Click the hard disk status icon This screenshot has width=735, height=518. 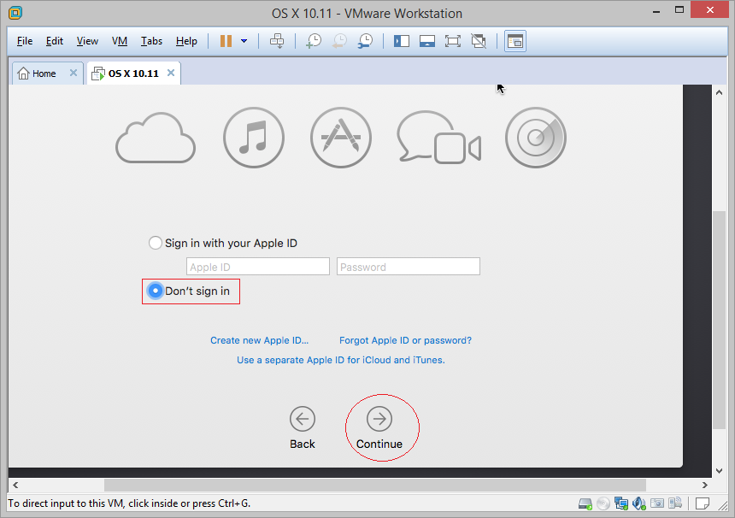(x=585, y=504)
